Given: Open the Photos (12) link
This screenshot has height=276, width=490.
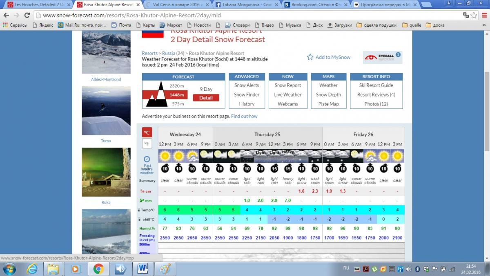Looking at the screenshot, I should (x=376, y=104).
